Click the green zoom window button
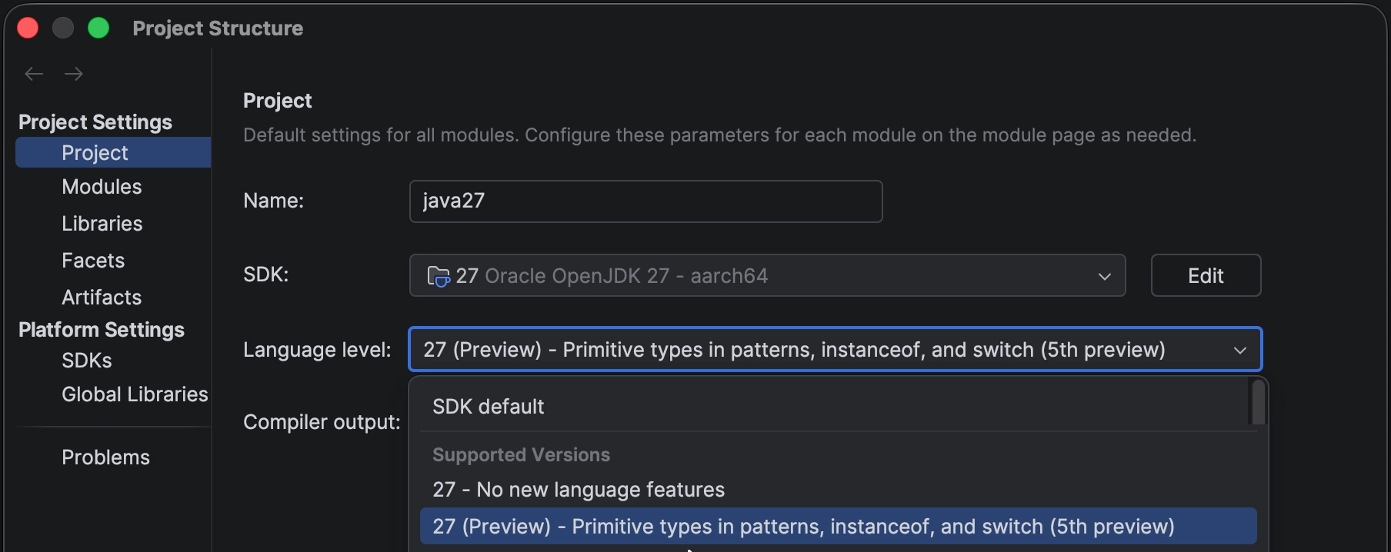The height and width of the screenshot is (552, 1391). (98, 28)
